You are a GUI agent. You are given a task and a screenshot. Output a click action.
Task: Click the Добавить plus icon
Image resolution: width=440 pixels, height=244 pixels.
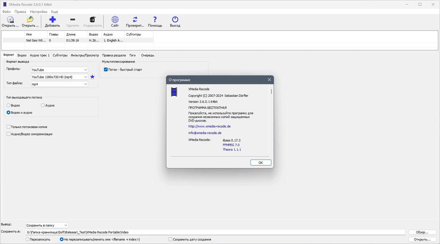[52, 19]
